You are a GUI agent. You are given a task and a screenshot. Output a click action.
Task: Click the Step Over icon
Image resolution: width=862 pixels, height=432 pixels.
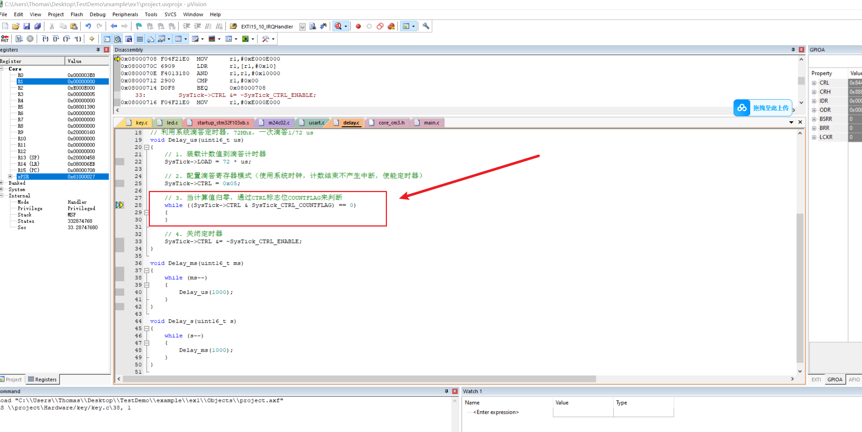[56, 39]
